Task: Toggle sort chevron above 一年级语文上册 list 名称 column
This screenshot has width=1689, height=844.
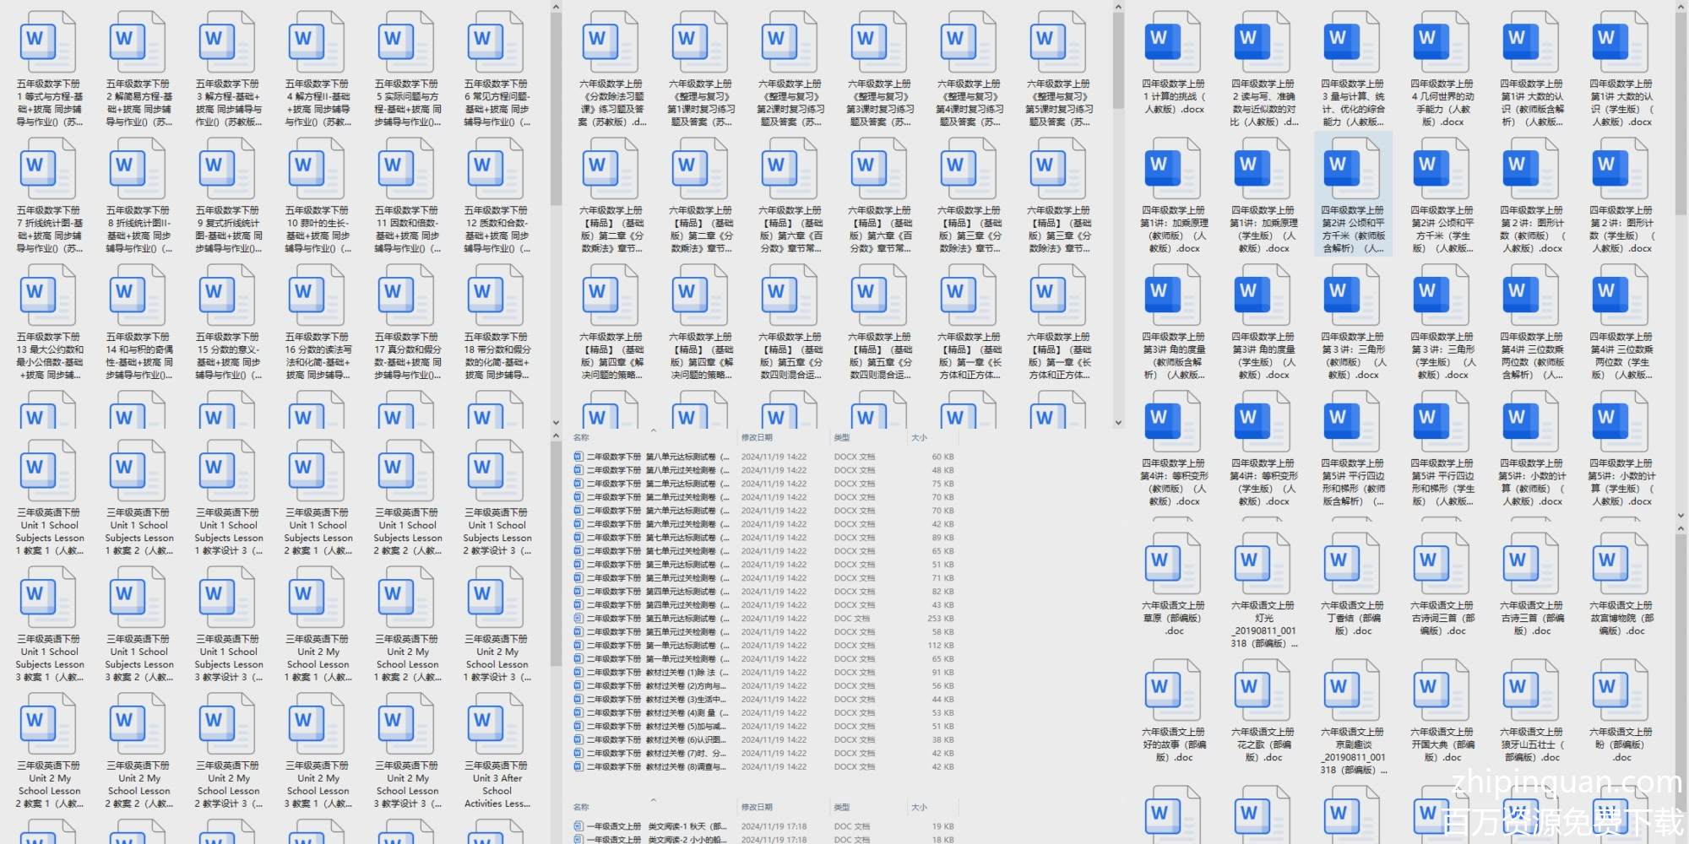Action: pyautogui.click(x=653, y=800)
